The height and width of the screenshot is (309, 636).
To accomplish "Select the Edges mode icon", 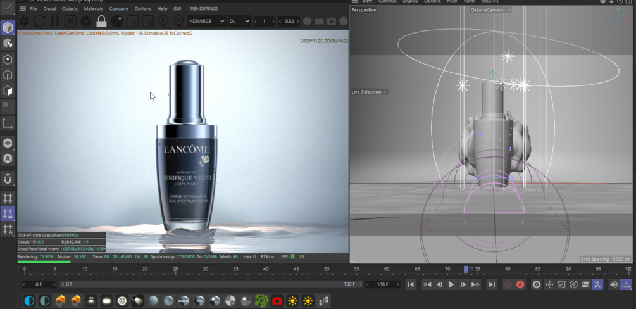I will (8, 75).
